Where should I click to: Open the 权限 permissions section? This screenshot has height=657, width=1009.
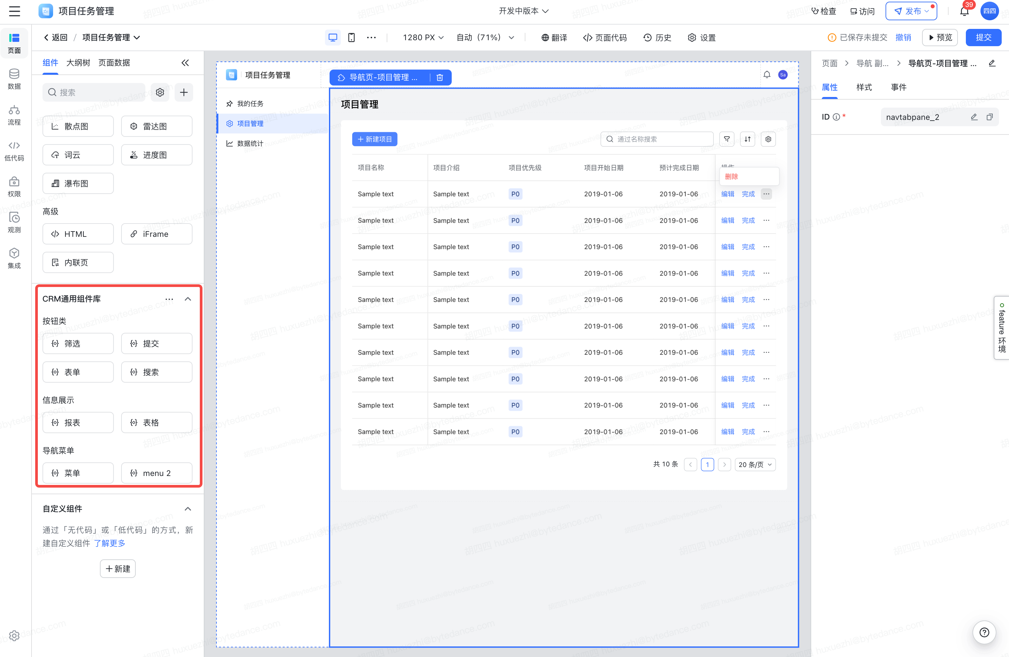coord(14,187)
